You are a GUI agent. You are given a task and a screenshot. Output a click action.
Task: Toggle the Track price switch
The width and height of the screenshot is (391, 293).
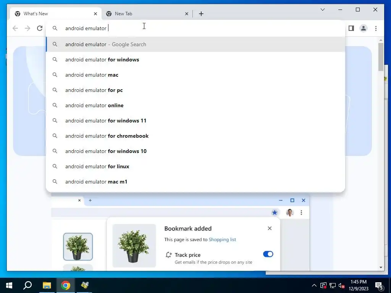268,254
